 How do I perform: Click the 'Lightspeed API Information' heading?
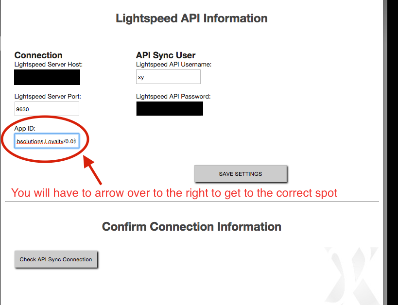191,18
